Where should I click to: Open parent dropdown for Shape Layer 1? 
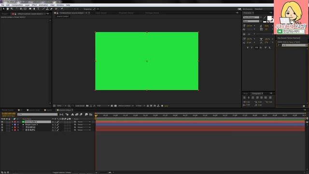pyautogui.click(x=84, y=125)
